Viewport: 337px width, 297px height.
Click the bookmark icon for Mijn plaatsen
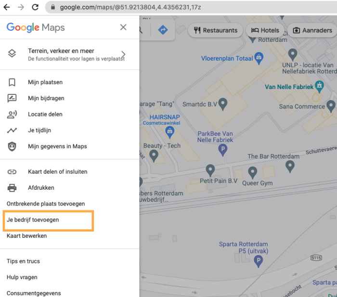(12, 82)
